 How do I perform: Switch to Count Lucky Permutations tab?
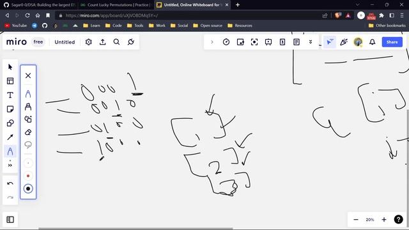116,5
